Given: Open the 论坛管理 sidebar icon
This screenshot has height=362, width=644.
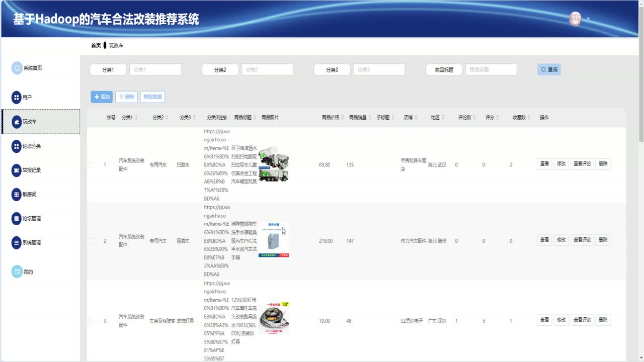Looking at the screenshot, I should [x=17, y=219].
